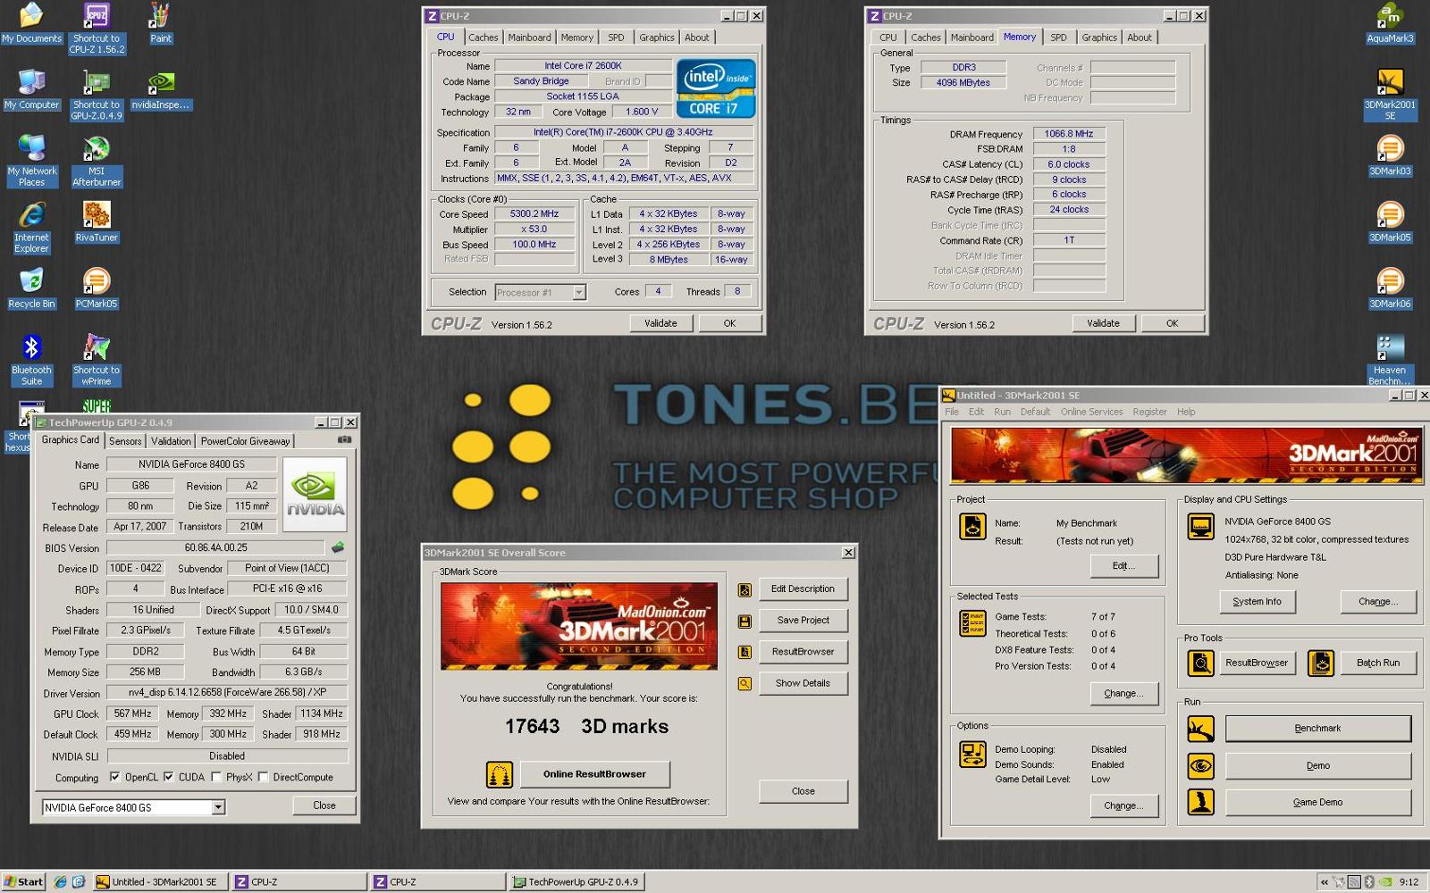This screenshot has height=893, width=1430.
Task: Click the Game Demo button
Action: pyautogui.click(x=1317, y=802)
